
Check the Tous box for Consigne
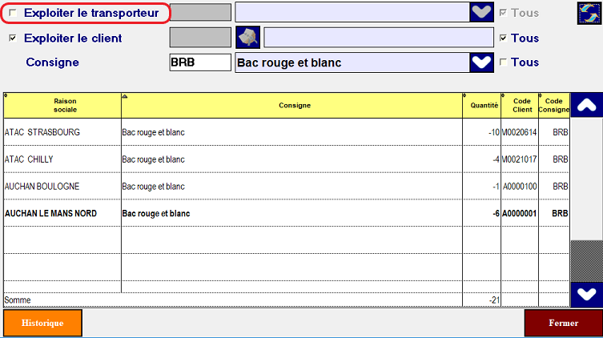(503, 62)
